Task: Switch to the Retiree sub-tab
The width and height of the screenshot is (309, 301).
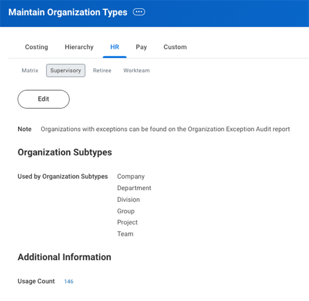Action: pos(102,71)
